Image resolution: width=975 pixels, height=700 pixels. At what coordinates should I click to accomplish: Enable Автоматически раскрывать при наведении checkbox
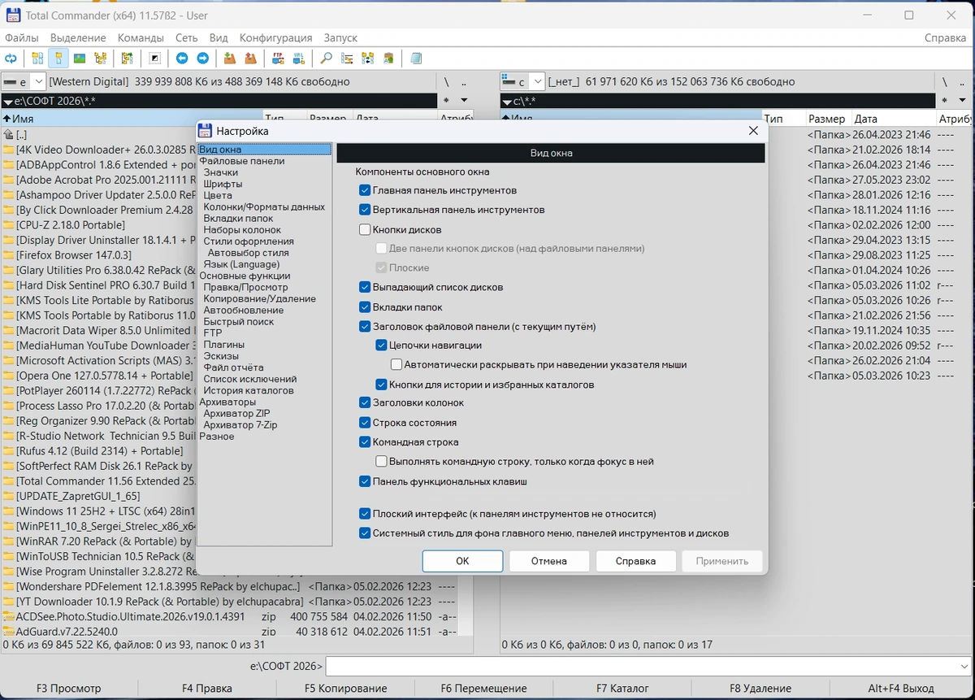point(396,364)
